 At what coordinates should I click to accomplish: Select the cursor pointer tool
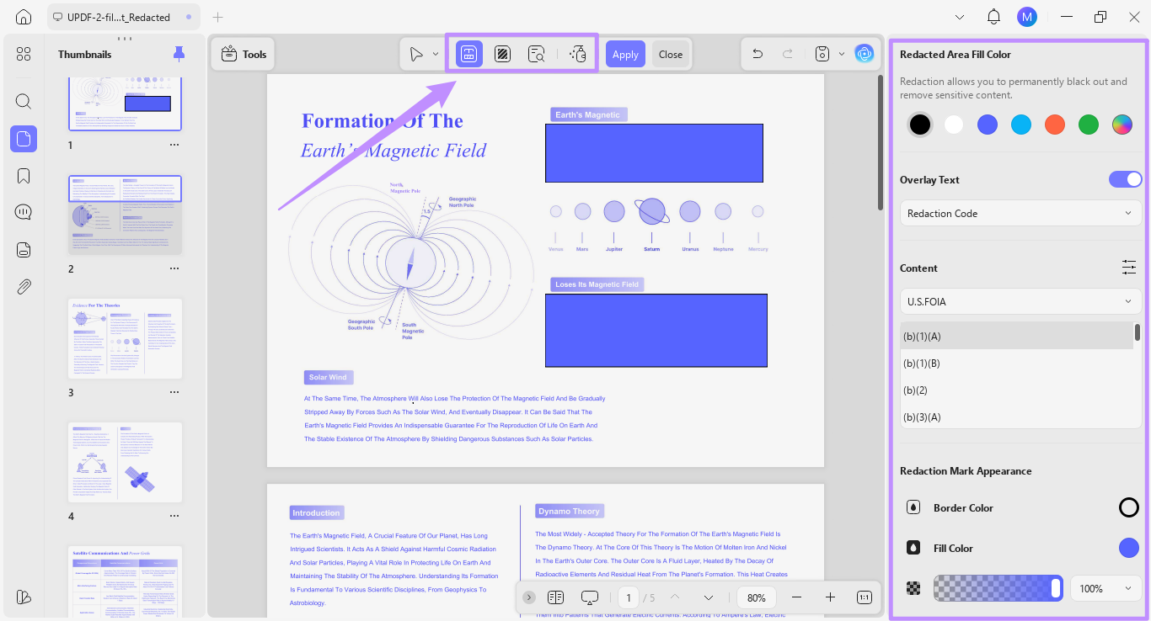pos(416,54)
